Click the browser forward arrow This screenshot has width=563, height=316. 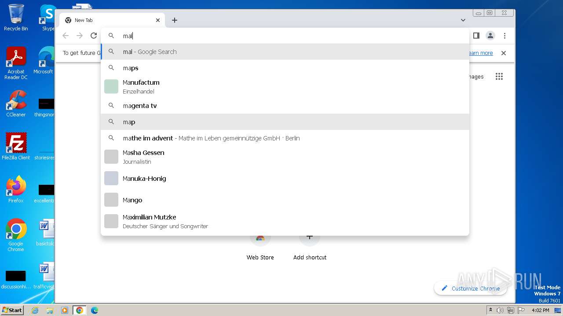click(x=80, y=36)
